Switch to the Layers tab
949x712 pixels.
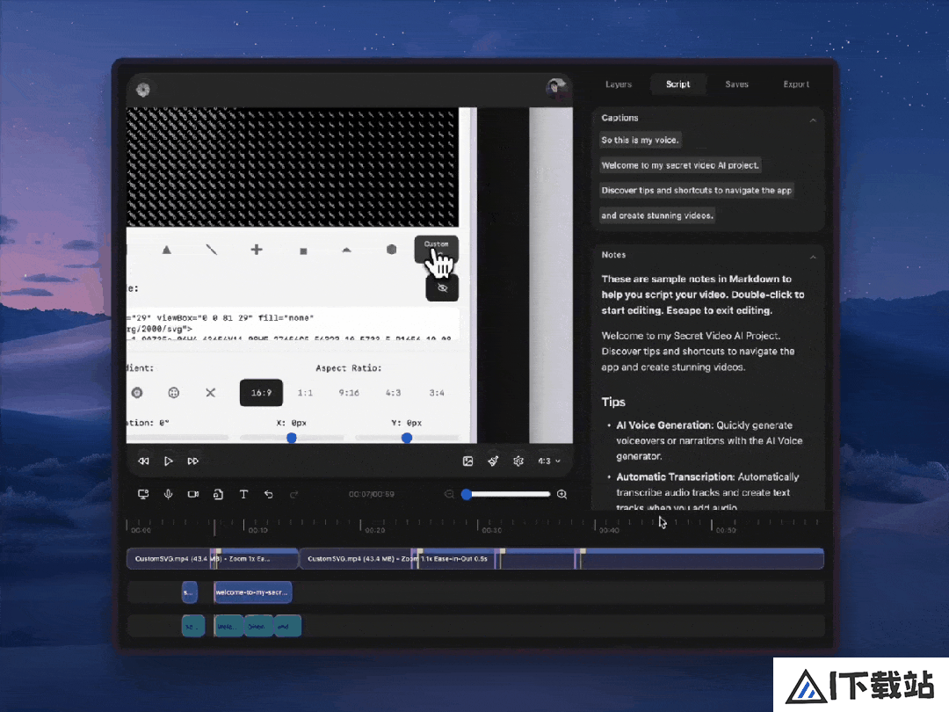[x=619, y=84]
